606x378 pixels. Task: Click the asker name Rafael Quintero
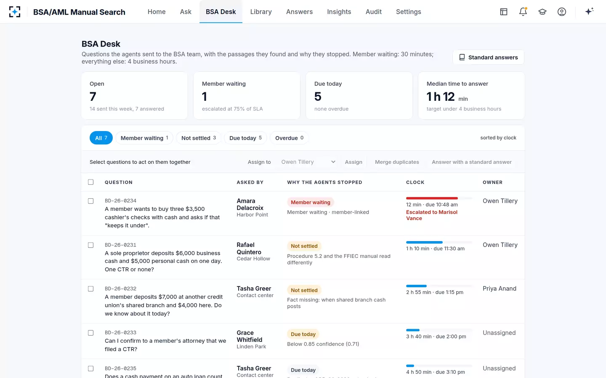pyautogui.click(x=249, y=249)
